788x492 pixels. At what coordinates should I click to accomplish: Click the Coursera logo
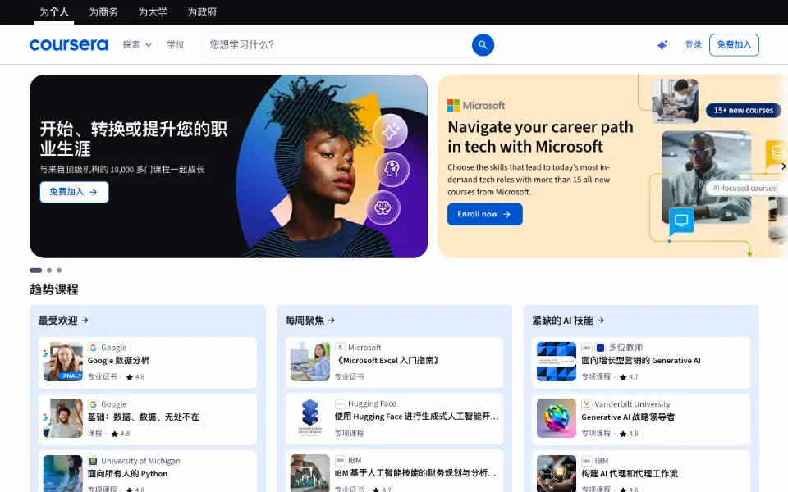[x=69, y=44]
